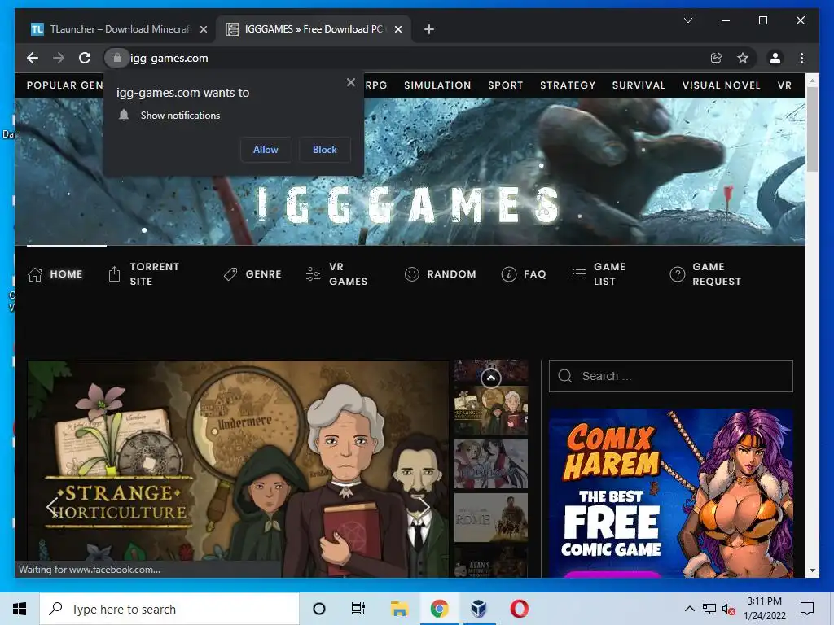Reload the igg-games page
This screenshot has width=834, height=625.
tap(85, 58)
